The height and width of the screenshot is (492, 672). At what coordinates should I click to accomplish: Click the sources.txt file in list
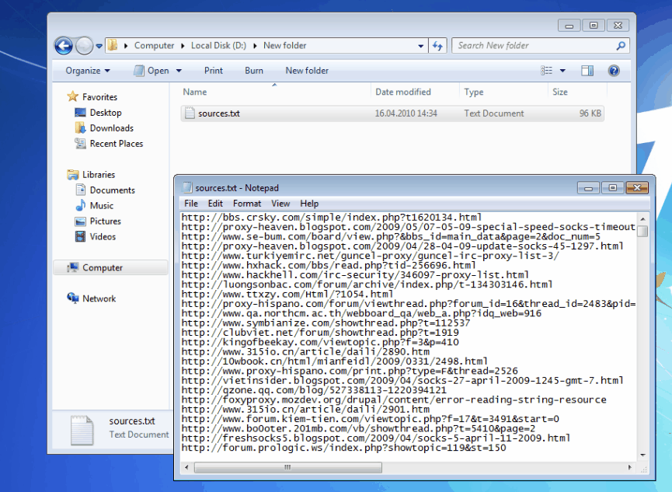pos(218,113)
